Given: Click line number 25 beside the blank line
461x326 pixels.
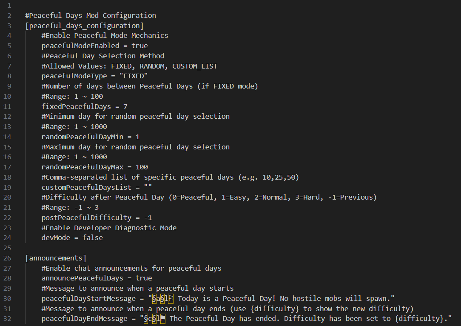Looking at the screenshot, I should point(9,248).
